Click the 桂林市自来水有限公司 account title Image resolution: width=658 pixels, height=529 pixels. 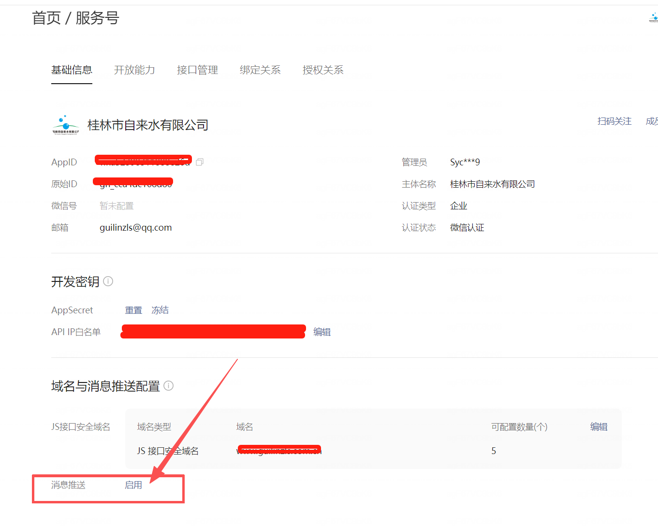tap(148, 125)
